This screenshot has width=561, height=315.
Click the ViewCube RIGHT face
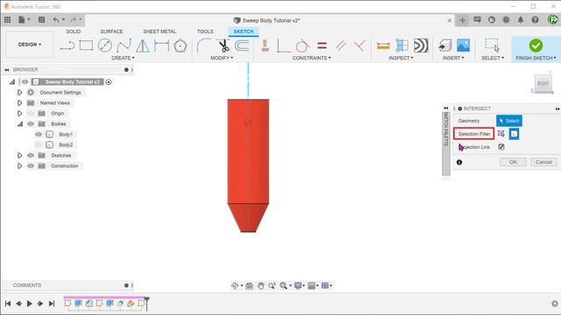(x=543, y=83)
